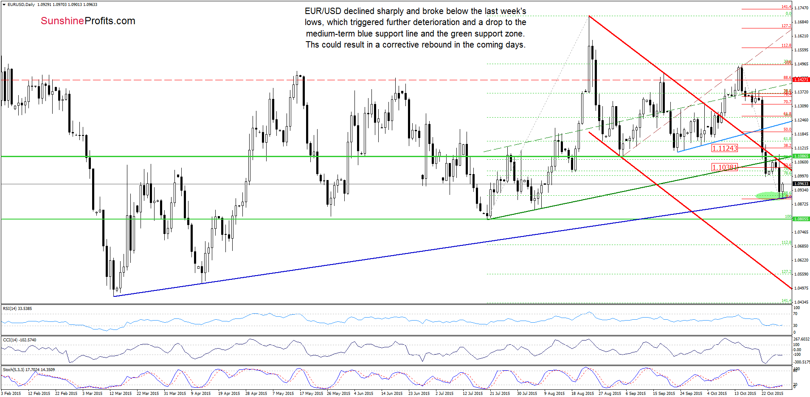Click the 1.11215 price axis value

point(802,148)
